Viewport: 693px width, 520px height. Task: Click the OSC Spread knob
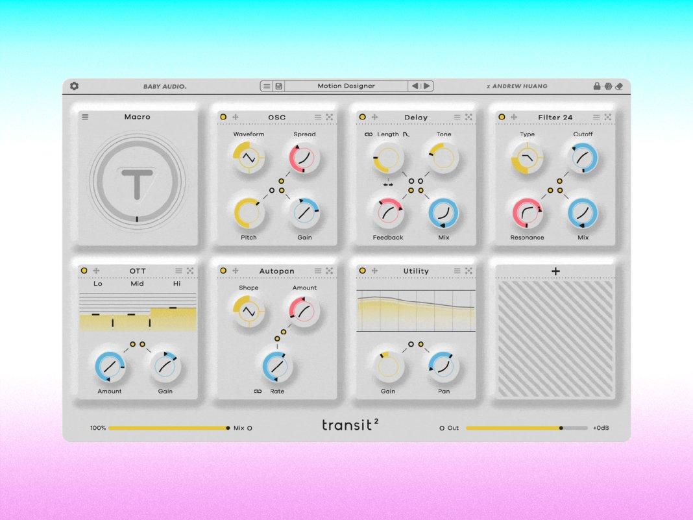pos(304,157)
